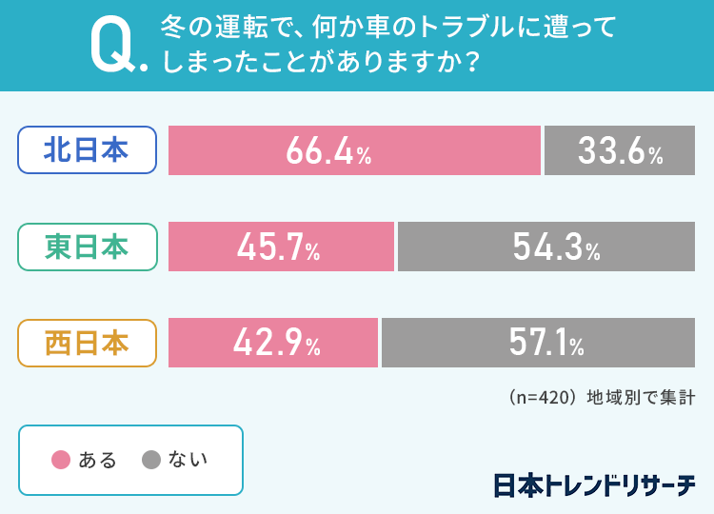Viewport: 714px width, 514px height.
Task: Click the gray ない legend circle
Action: [151, 460]
